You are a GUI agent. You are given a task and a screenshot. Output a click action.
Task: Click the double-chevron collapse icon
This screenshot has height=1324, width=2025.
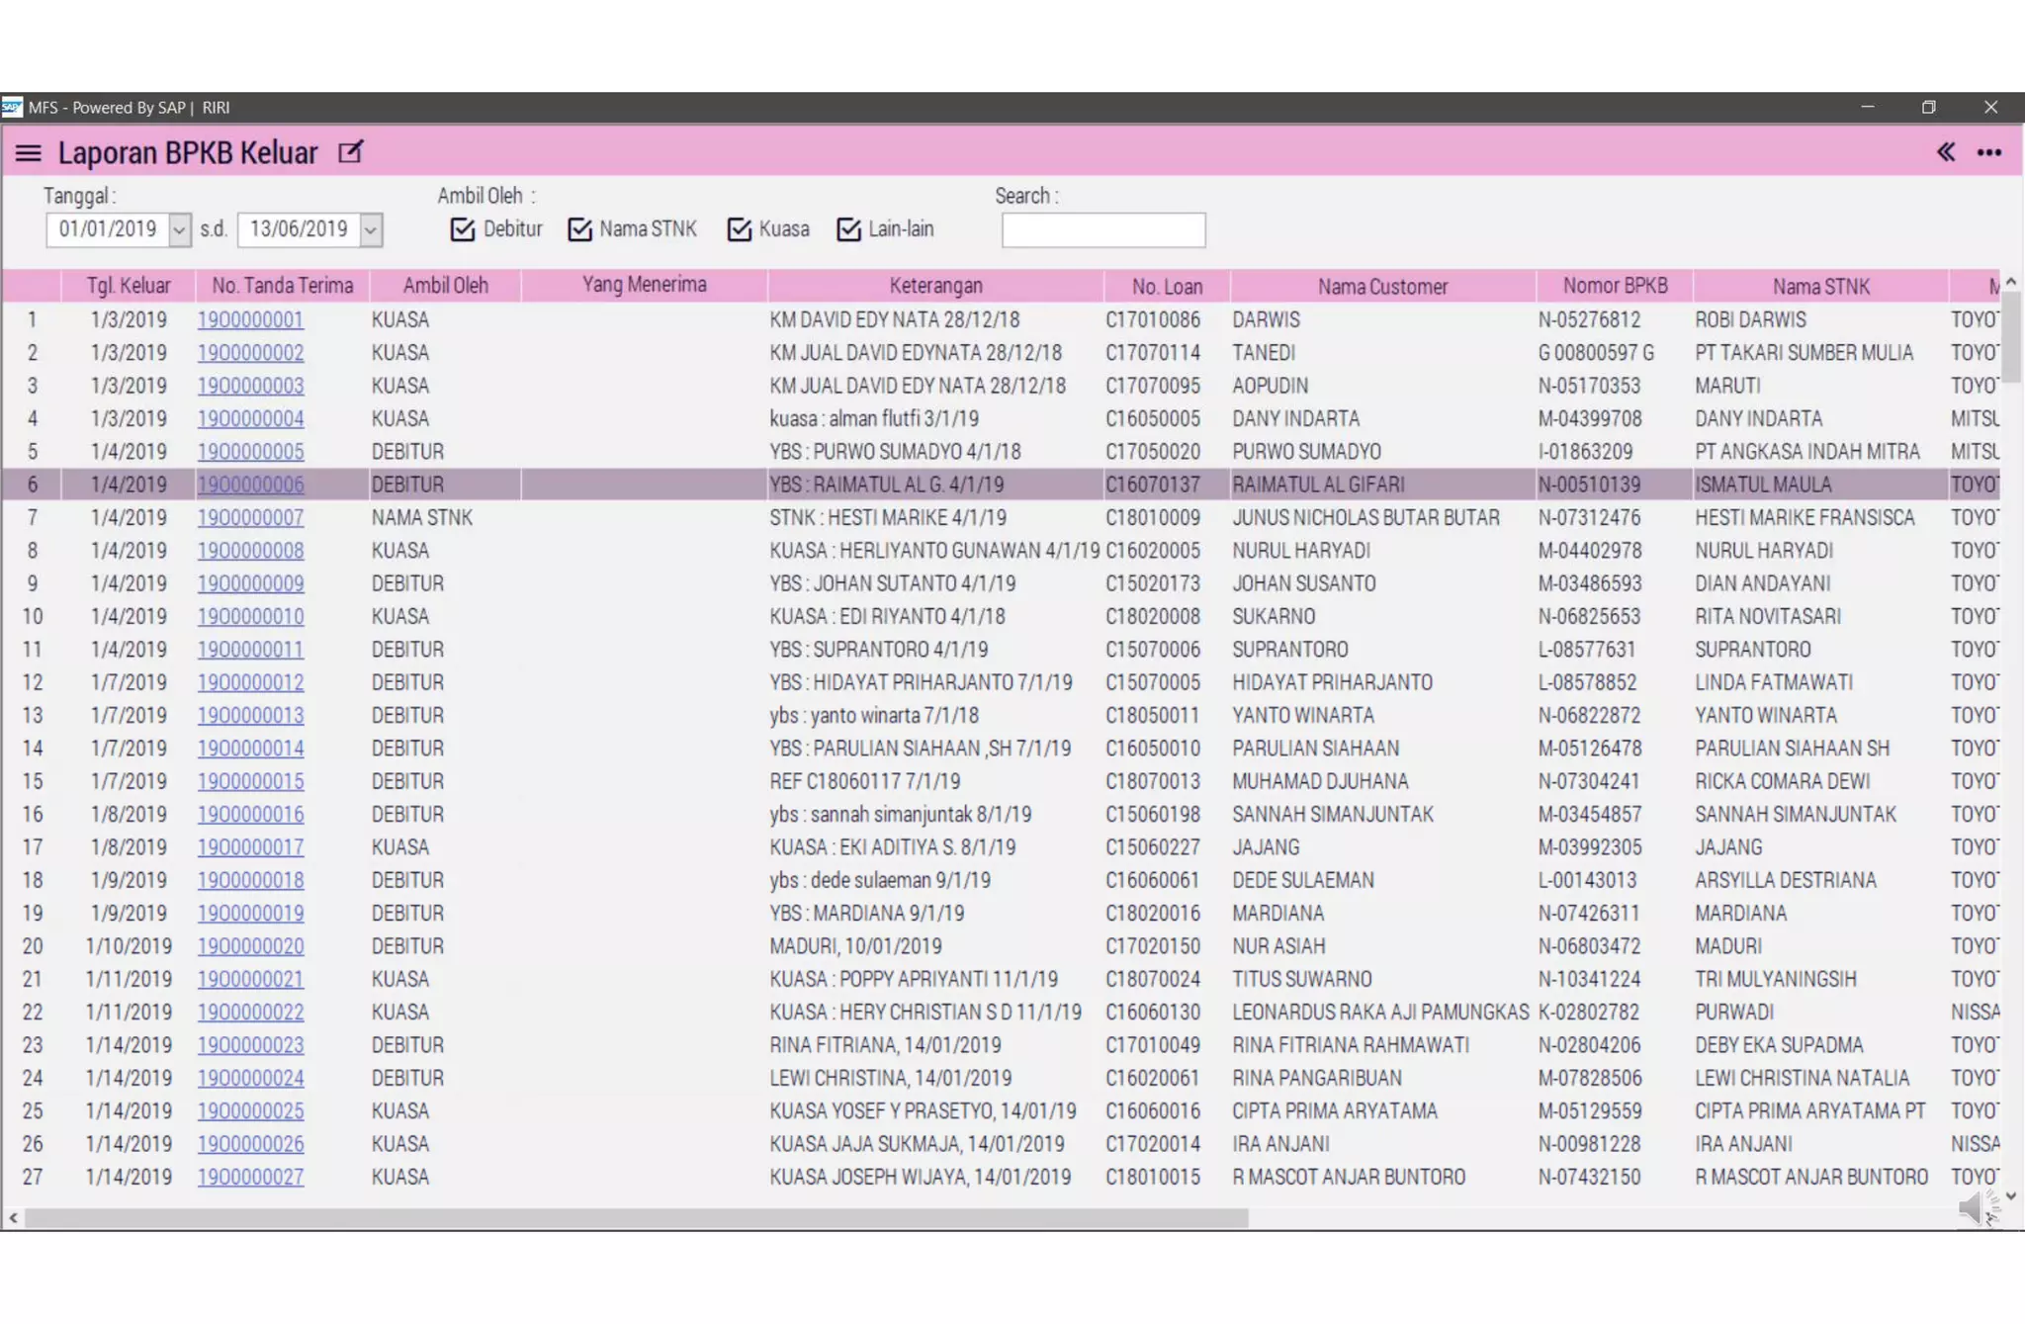pos(1945,152)
